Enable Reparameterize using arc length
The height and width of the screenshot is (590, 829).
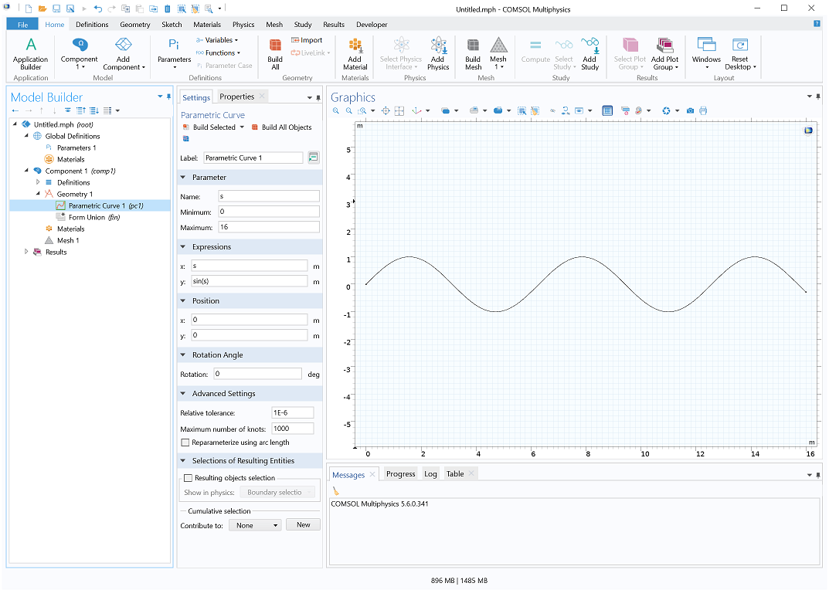pos(185,442)
